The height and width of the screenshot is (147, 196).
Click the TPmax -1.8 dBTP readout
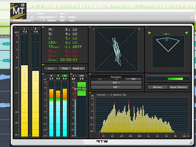pos(65,47)
